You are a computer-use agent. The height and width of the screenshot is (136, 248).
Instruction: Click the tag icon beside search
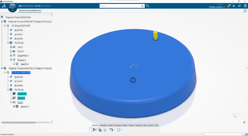coord(148,6)
